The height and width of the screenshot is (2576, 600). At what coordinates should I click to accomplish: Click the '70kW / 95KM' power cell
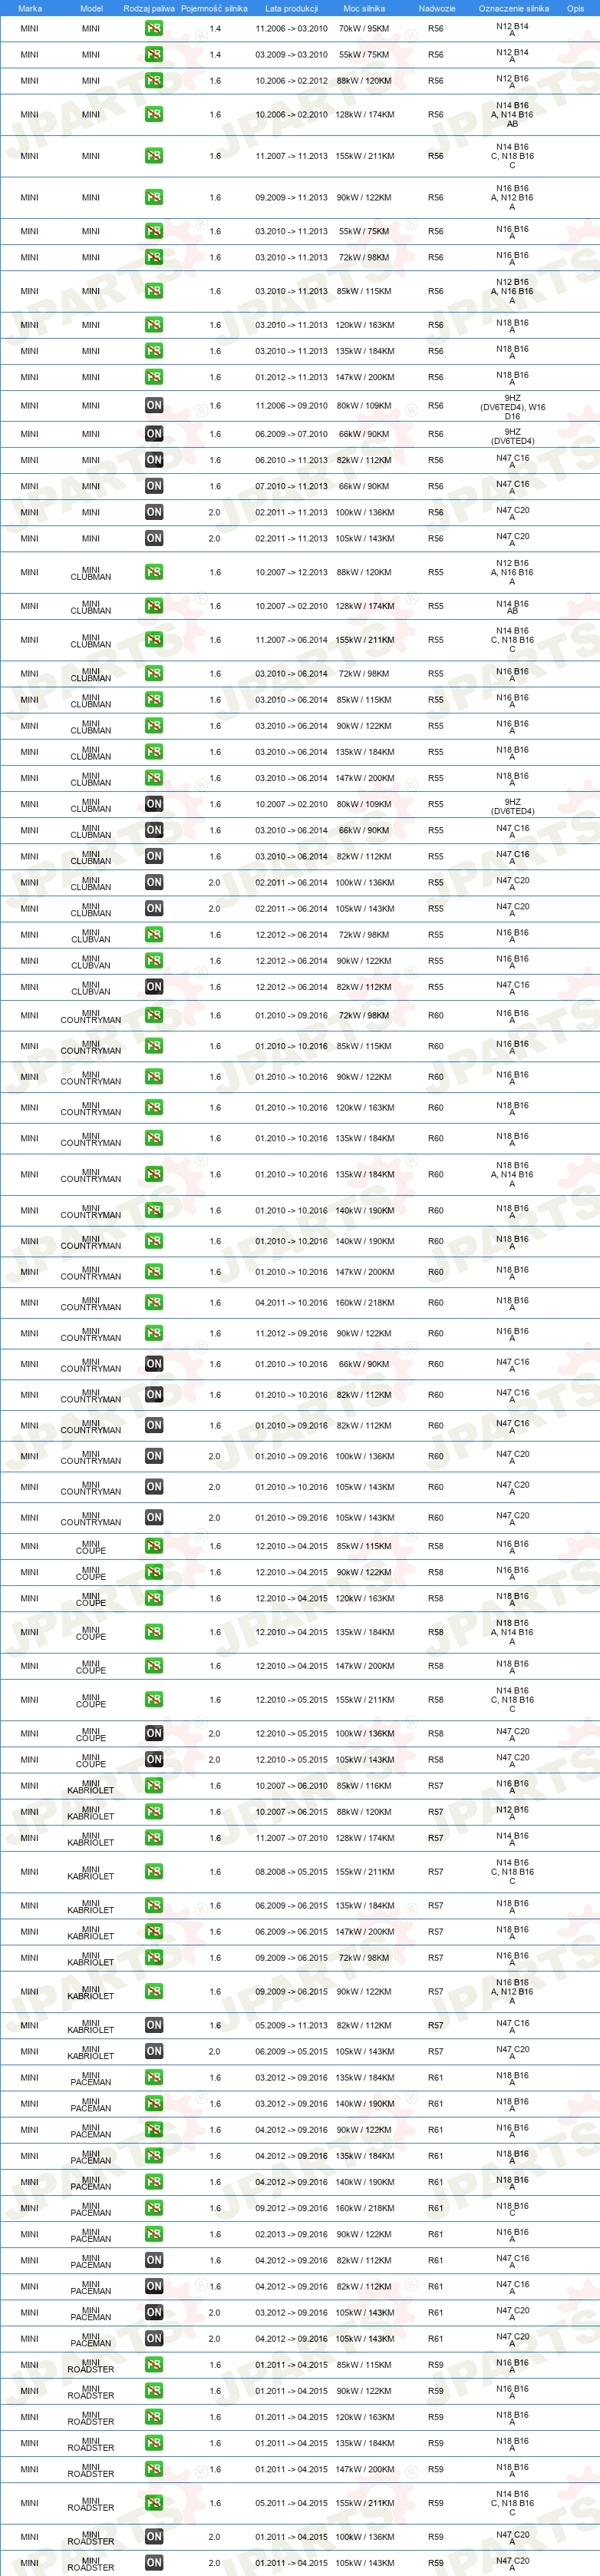click(364, 29)
